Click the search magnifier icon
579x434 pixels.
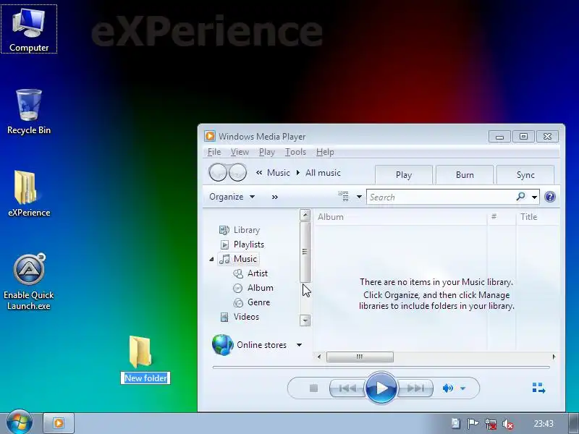coord(520,197)
